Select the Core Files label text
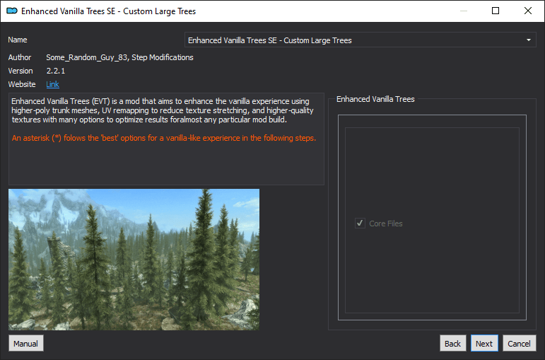Screen dimensions: 545x360 coord(386,223)
